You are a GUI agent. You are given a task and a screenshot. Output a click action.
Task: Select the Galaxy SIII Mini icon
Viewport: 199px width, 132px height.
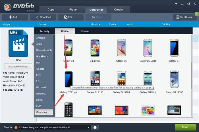148,78
